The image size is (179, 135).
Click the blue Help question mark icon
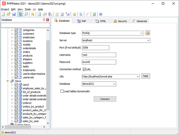pos(101,14)
